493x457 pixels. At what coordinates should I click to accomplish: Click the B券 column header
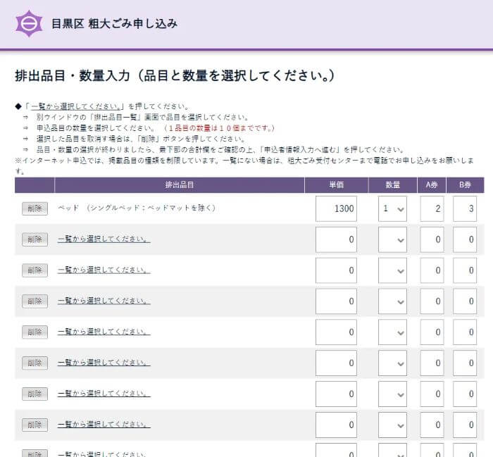465,184
